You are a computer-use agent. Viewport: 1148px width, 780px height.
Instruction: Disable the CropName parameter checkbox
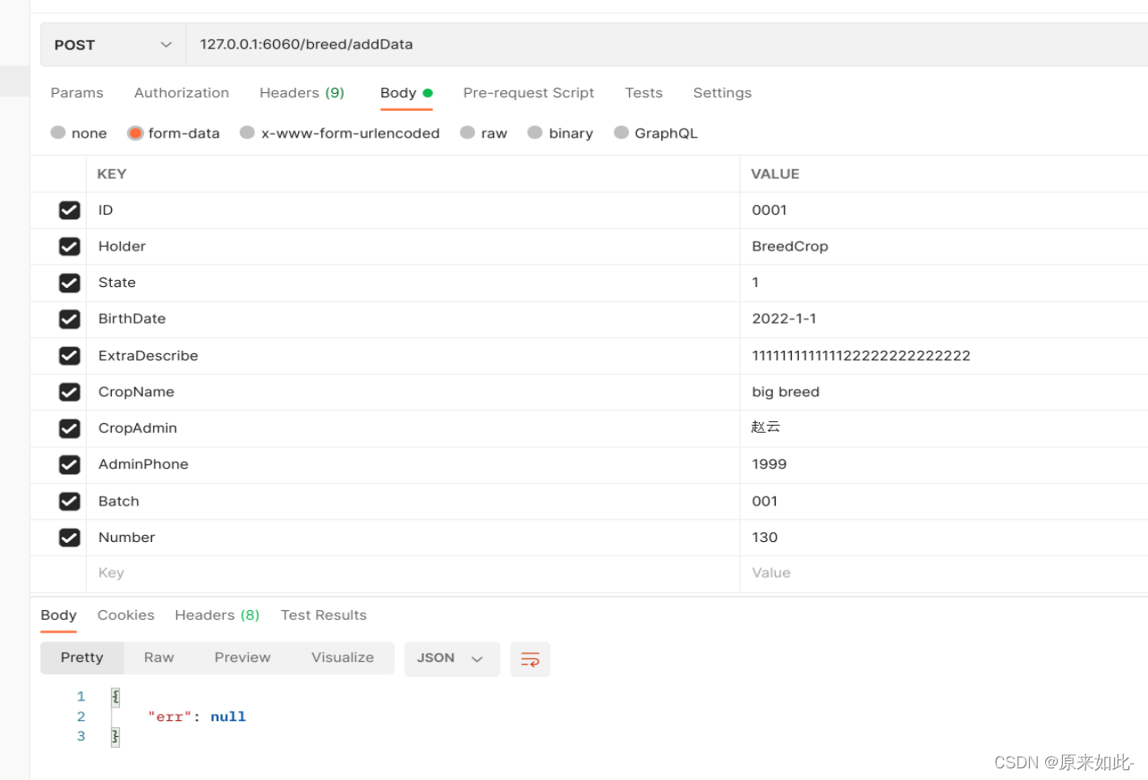point(69,392)
